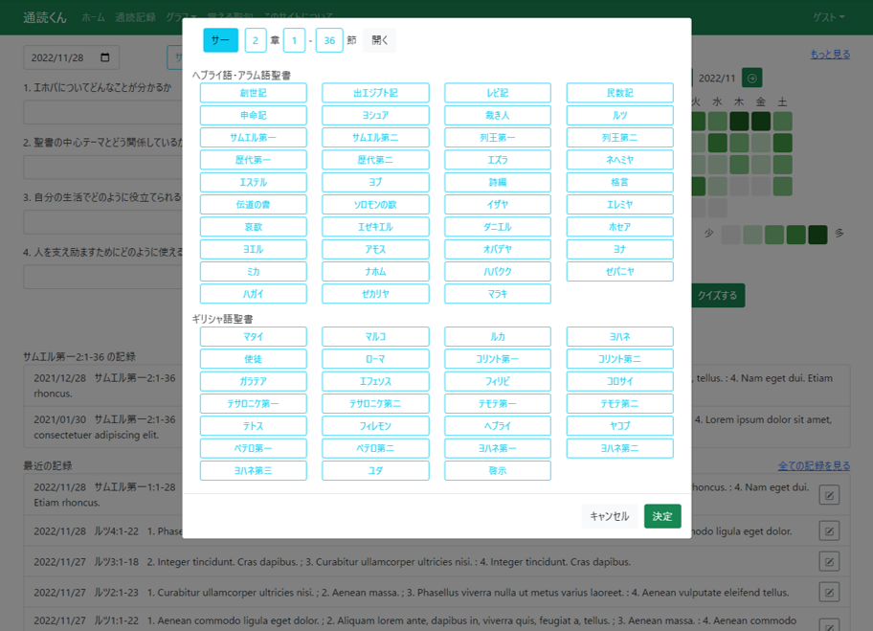The width and height of the screenshot is (873, 631).
Task: Click the next month arrow beside 2022/11
Action: [x=752, y=79]
